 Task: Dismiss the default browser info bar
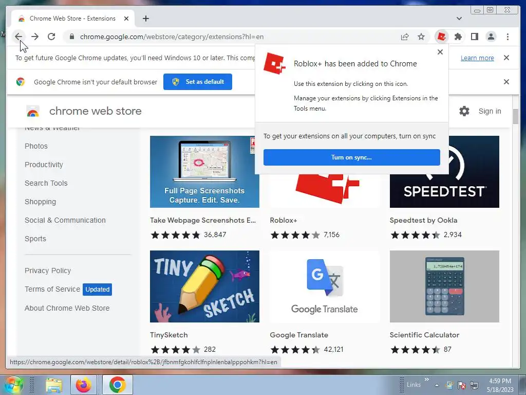coord(506,82)
